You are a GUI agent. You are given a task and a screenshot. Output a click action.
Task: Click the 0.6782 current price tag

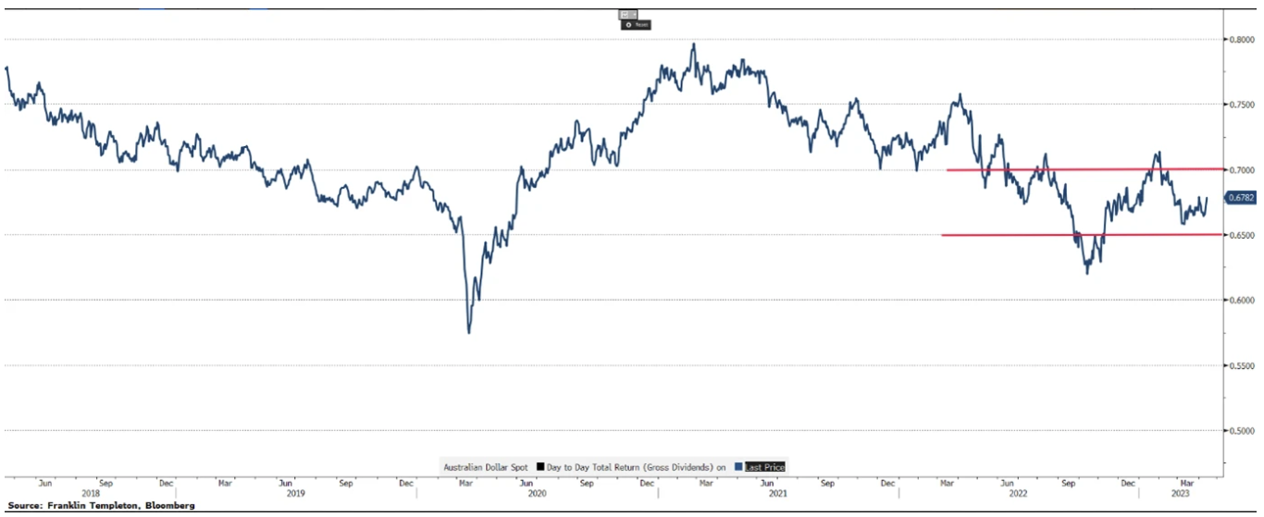coord(1240,197)
